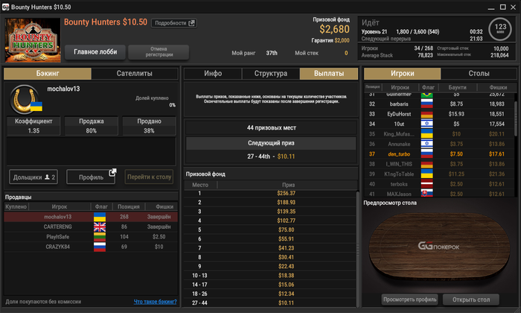This screenshot has height=313, width=521.
Task: Select seller row CRAZYK84
Action: [91, 247]
